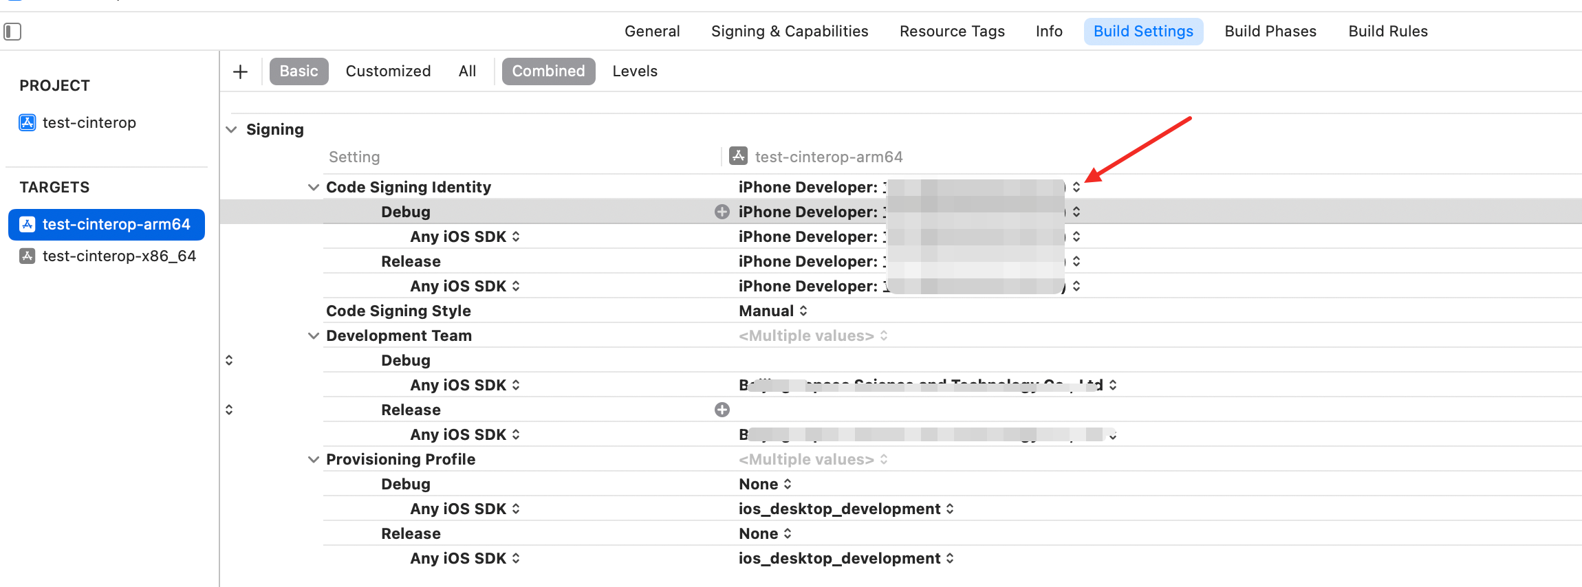Click test-cinterop-arm64 target icon
Image resolution: width=1582 pixels, height=587 pixels.
[28, 225]
